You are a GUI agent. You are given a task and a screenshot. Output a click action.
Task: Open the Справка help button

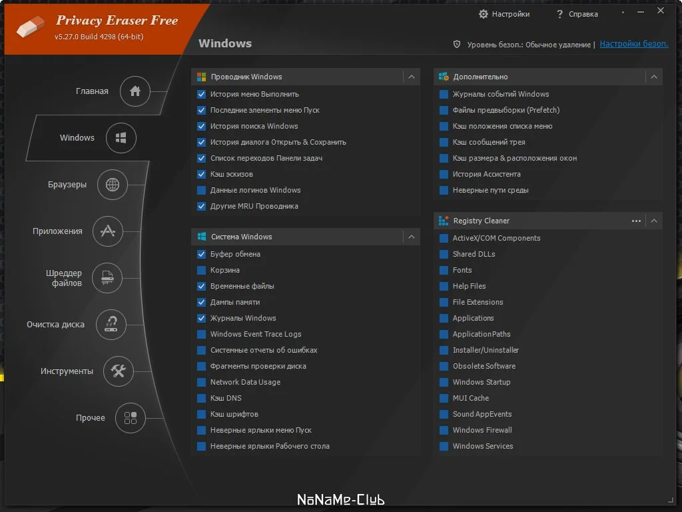(577, 14)
